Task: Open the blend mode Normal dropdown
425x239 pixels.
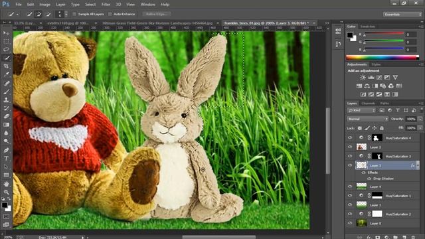Action: 367,119
